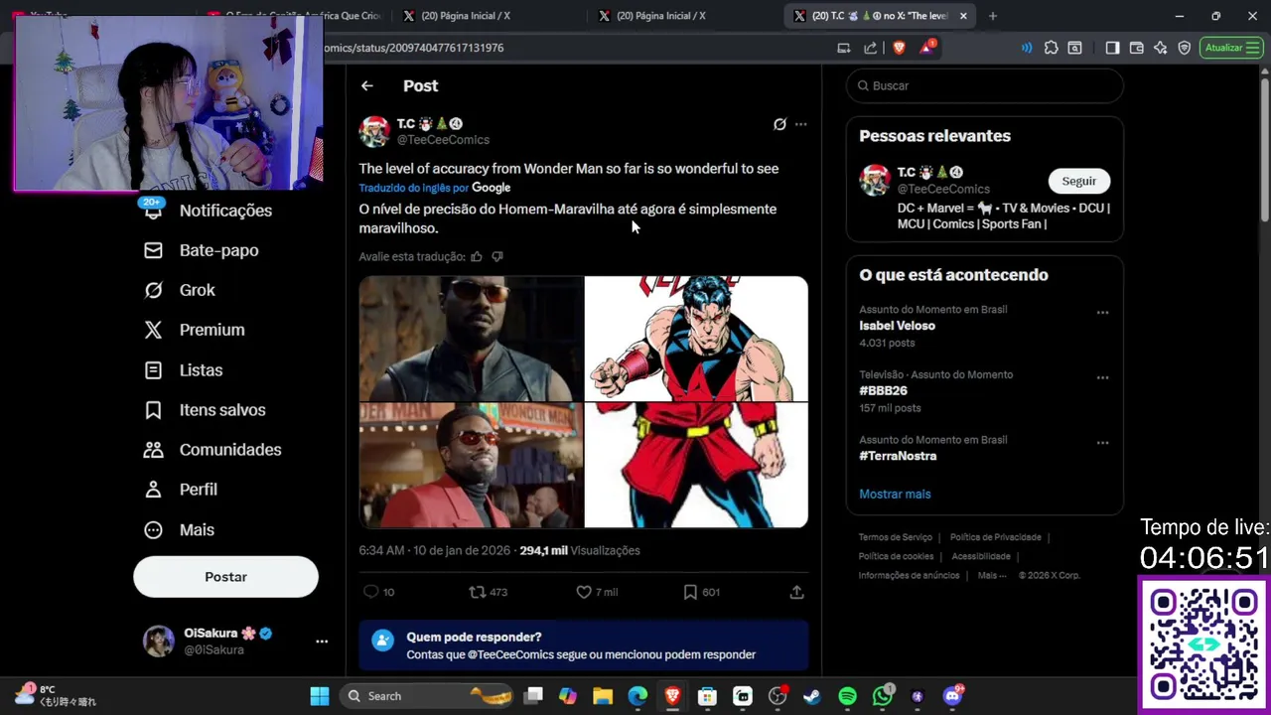
Task: Click the Seguir button for T.C
Action: tap(1079, 181)
